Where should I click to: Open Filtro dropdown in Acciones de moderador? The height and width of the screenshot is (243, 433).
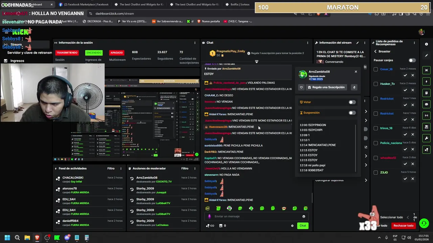click(185, 168)
